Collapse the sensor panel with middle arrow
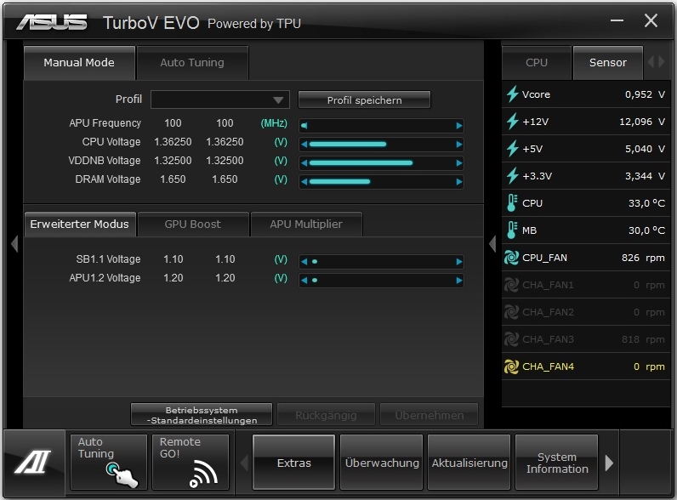Screen dimensions: 677x500 pos(492,244)
